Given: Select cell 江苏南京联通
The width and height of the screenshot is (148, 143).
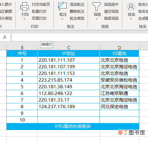Looking at the screenshot, I should (119, 93).
